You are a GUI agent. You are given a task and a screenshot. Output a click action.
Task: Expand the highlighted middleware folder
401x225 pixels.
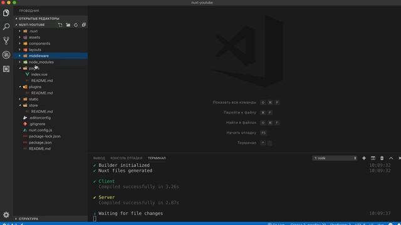[x=51, y=56]
